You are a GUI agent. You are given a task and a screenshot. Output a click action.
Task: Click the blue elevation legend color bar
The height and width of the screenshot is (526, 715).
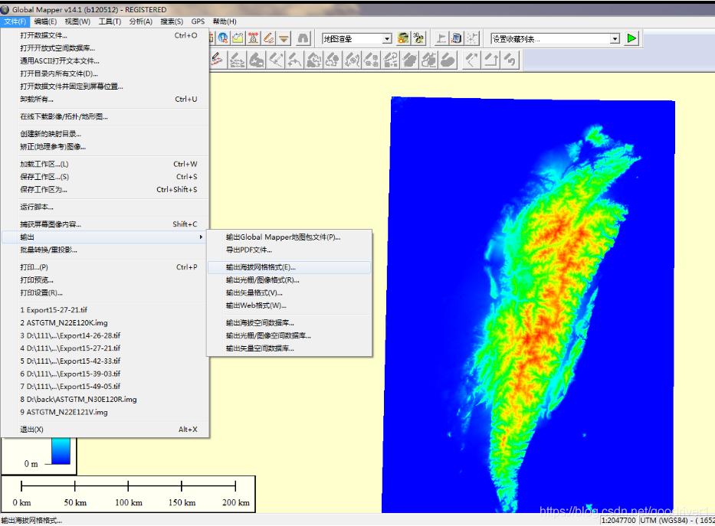(x=62, y=451)
